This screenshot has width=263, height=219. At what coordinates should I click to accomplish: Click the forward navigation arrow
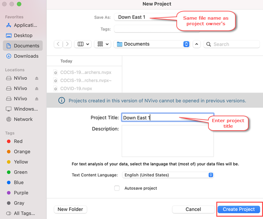pos(67,44)
